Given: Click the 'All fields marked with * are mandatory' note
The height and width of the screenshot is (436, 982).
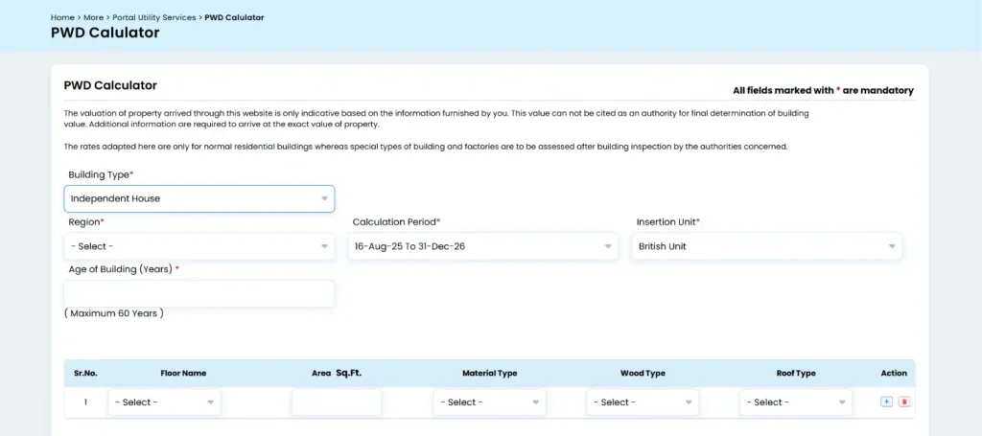Looking at the screenshot, I should [824, 91].
